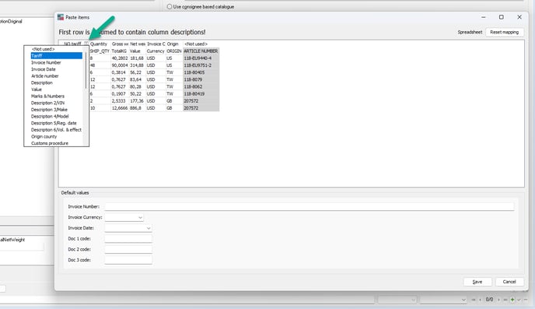Go to last record in background navigator
The height and width of the screenshot is (309, 535).
click(505, 300)
